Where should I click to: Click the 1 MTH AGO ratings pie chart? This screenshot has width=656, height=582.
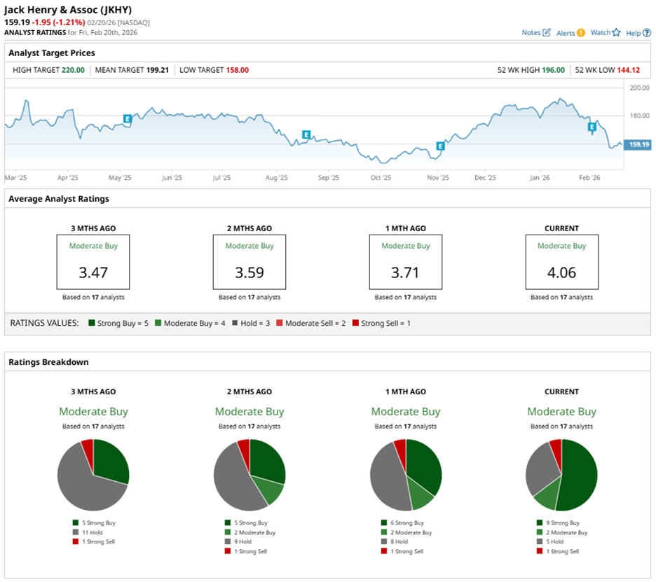pyautogui.click(x=406, y=475)
